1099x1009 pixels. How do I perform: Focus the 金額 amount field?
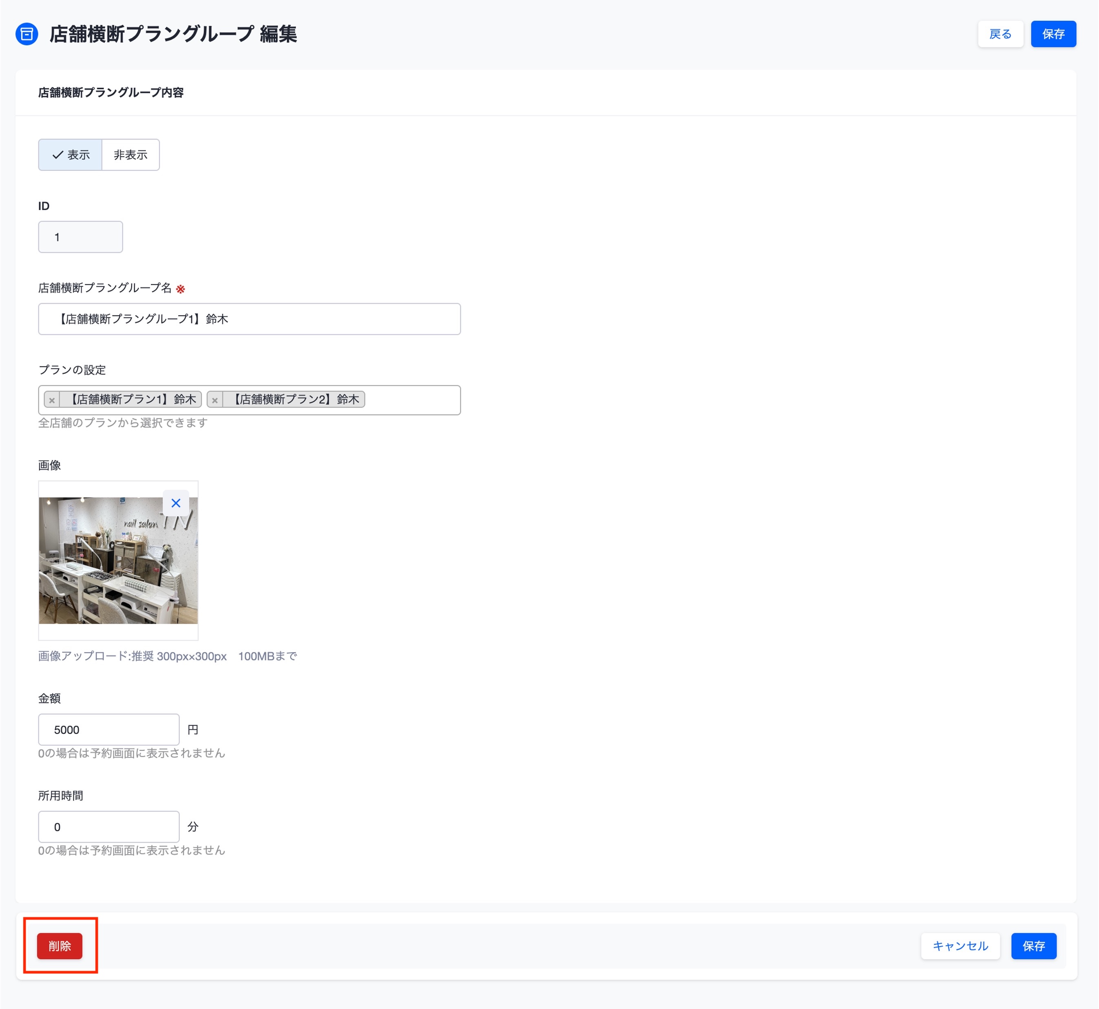tap(109, 729)
